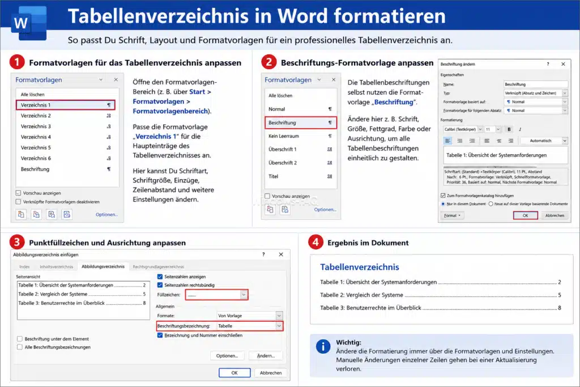
Task: Check Alle Beschriftungsbezeichnungen
Action: (x=20, y=347)
